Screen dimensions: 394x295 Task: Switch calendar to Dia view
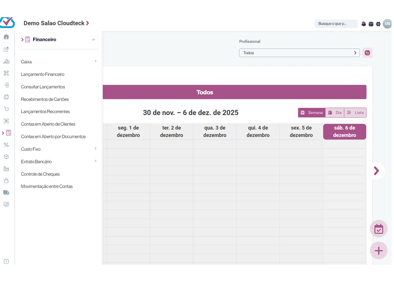(x=334, y=113)
